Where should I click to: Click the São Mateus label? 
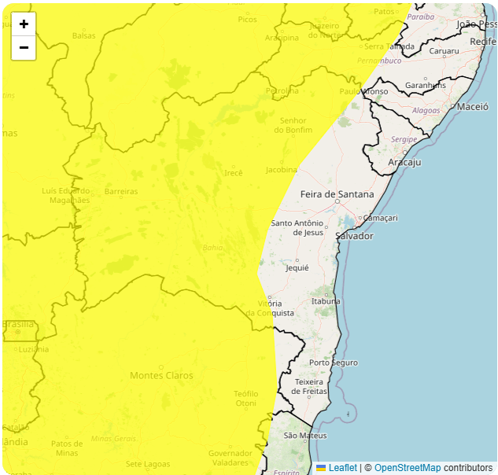305,436
